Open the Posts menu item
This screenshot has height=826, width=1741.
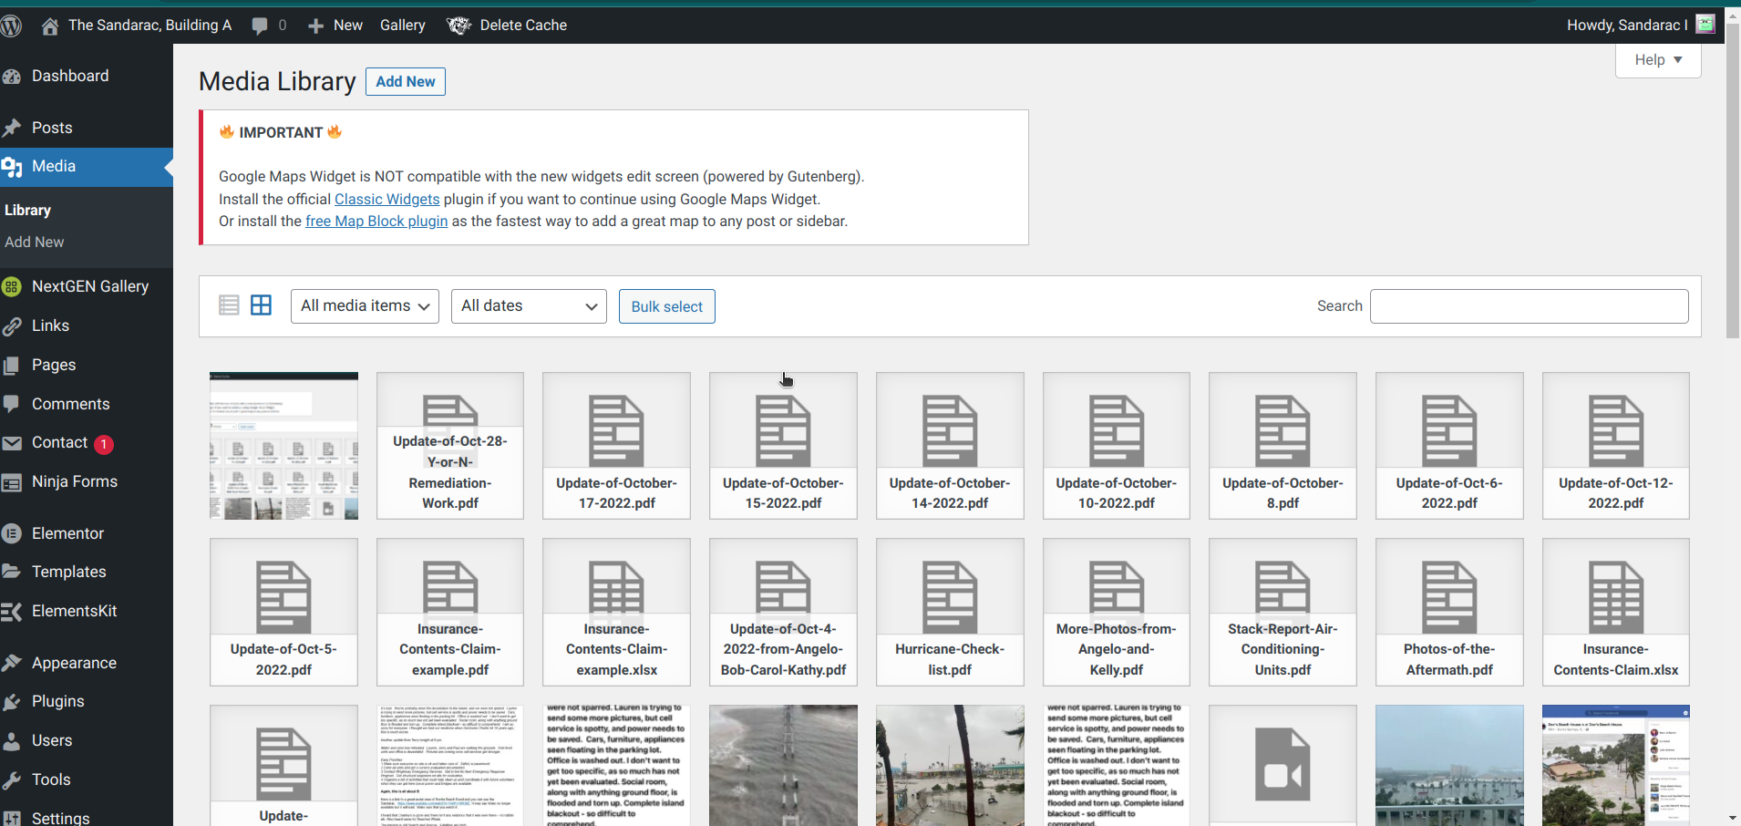52,128
